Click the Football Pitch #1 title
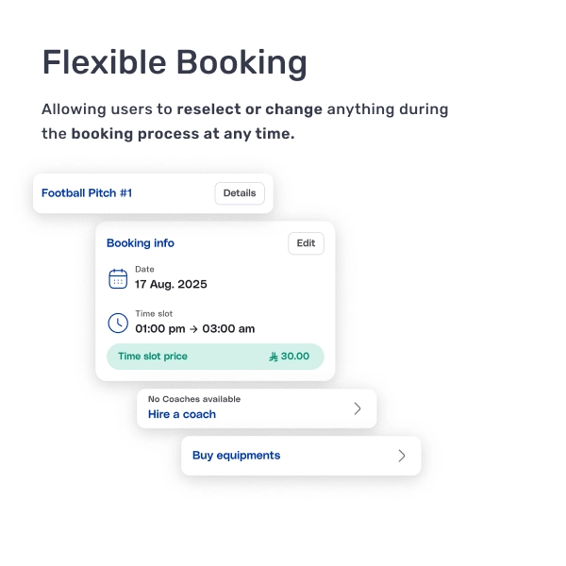This screenshot has height=566, width=566. tap(87, 193)
